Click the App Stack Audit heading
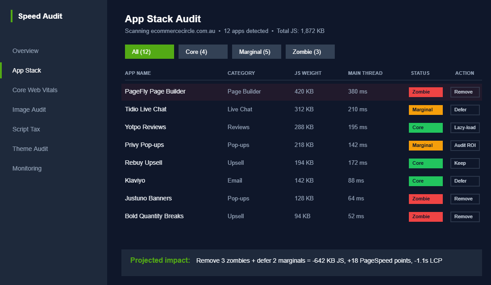The width and height of the screenshot is (491, 285). coord(162,19)
